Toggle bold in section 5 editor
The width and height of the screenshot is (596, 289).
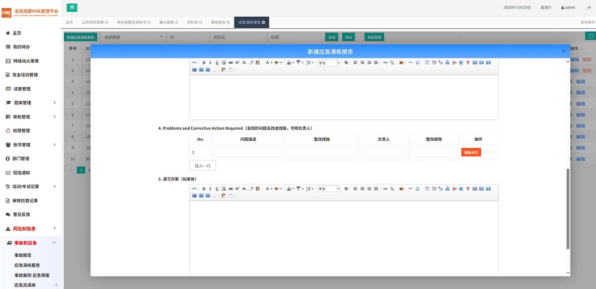click(x=204, y=189)
